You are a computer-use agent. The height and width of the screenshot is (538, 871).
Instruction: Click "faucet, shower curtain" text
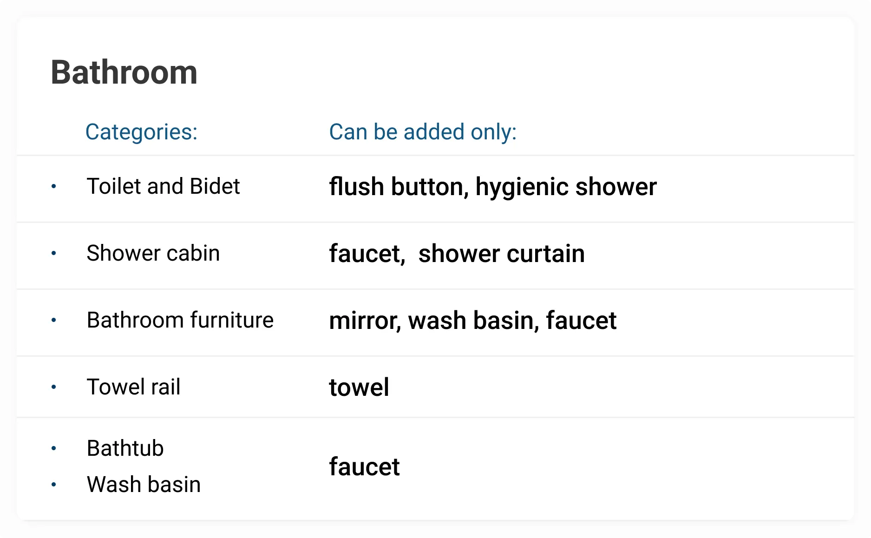(457, 254)
